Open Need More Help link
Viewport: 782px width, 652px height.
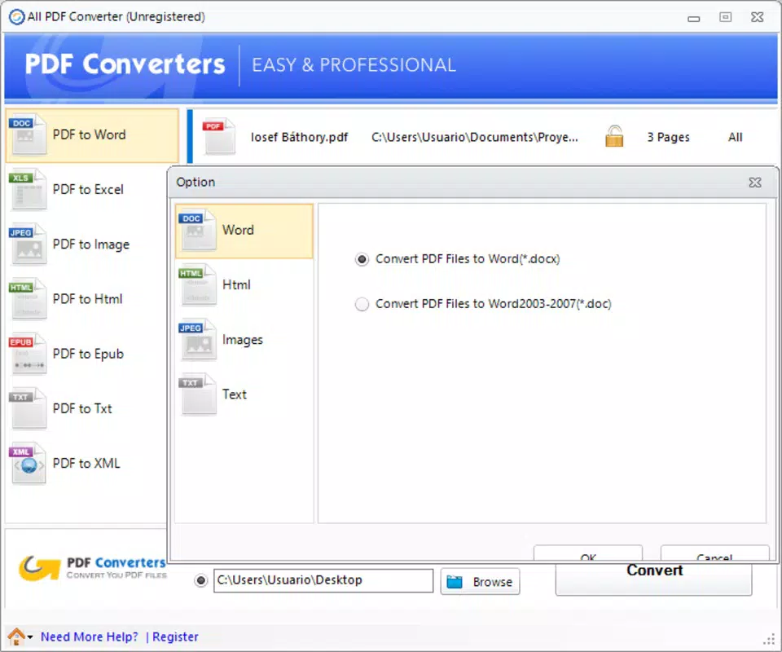coord(90,637)
